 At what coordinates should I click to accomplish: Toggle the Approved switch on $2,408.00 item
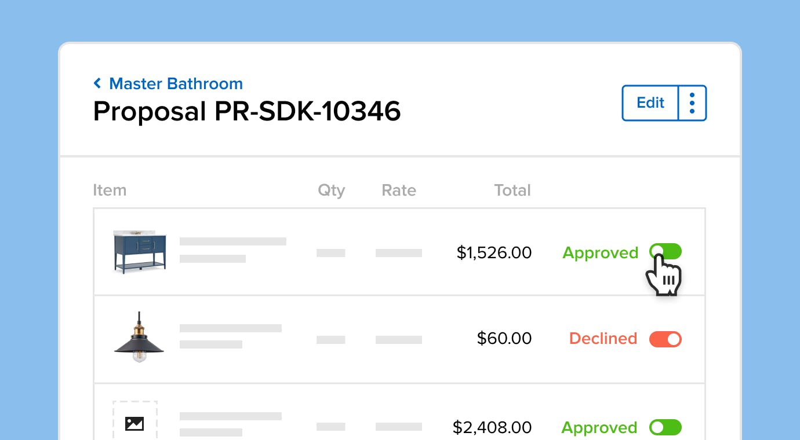(x=666, y=428)
